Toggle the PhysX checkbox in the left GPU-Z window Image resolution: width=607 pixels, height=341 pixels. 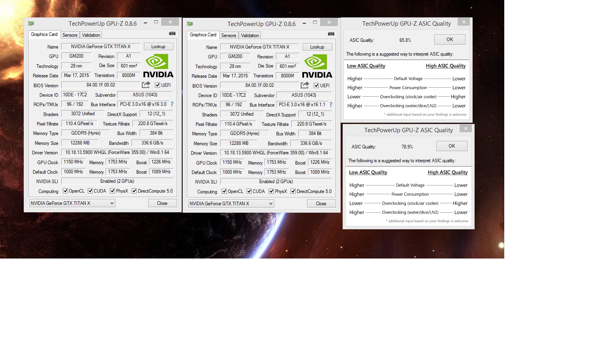point(112,191)
